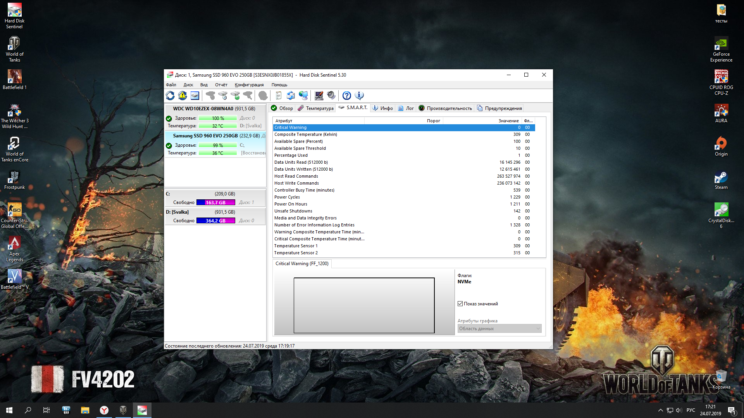Open help via blue question mark icon
The width and height of the screenshot is (744, 418).
click(347, 96)
